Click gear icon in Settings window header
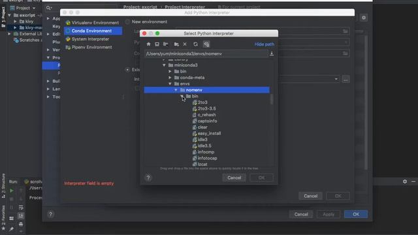 pos(364,18)
